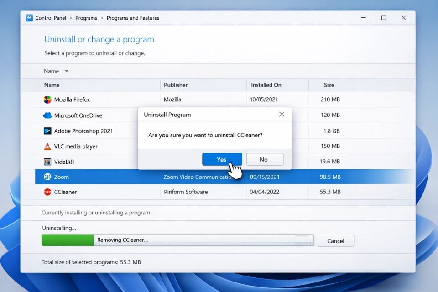The width and height of the screenshot is (438, 292).
Task: Navigate to the Programs breadcrumb
Action: tap(86, 18)
